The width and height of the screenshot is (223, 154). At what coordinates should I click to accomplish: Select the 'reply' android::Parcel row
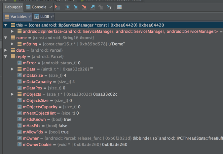tap(113, 56)
